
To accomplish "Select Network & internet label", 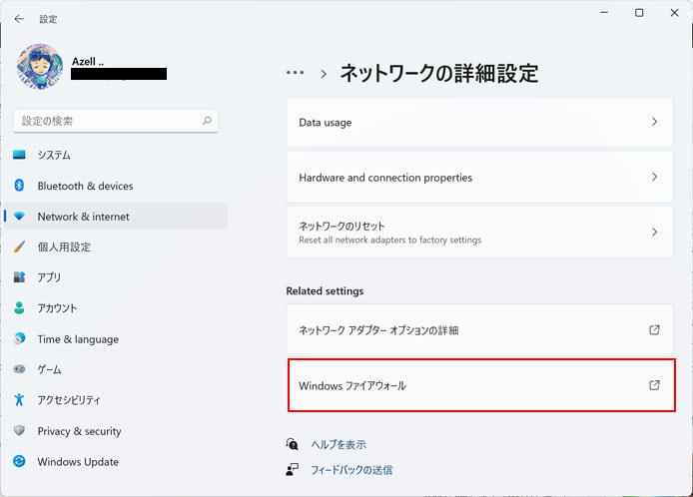I will (x=84, y=217).
